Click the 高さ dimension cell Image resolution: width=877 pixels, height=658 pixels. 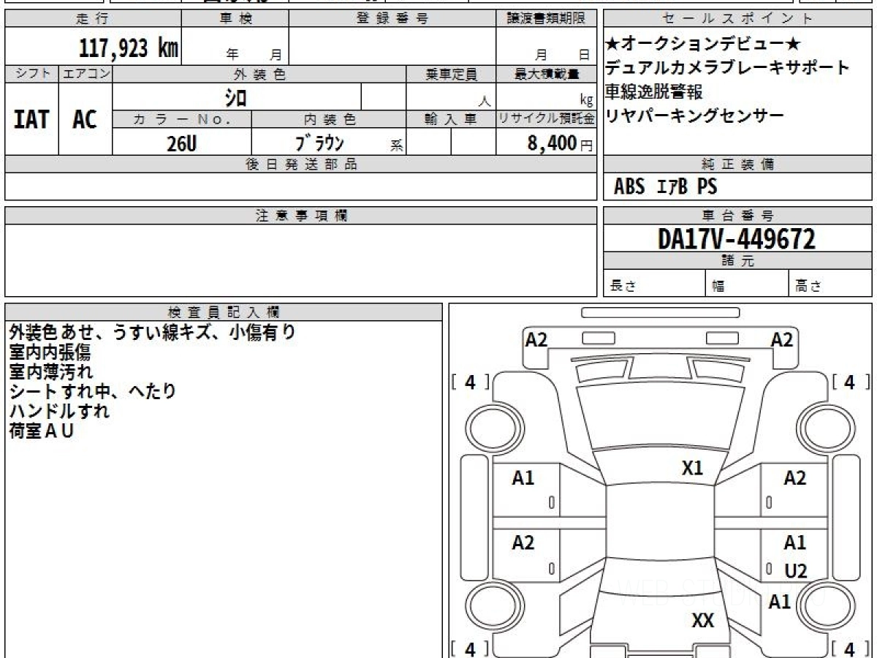(x=830, y=284)
